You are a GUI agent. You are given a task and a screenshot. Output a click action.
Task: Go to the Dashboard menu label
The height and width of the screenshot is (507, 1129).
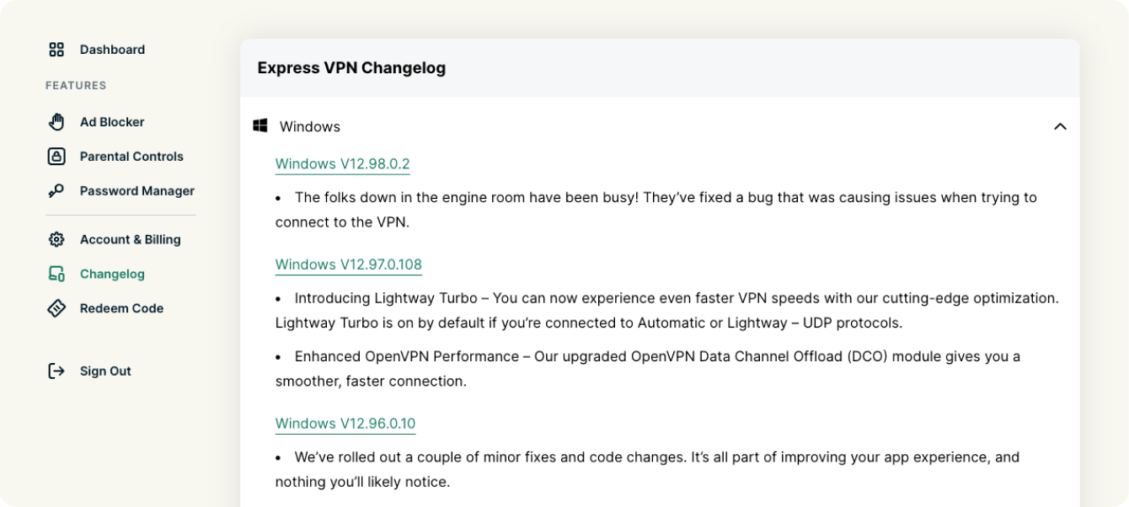click(x=112, y=50)
